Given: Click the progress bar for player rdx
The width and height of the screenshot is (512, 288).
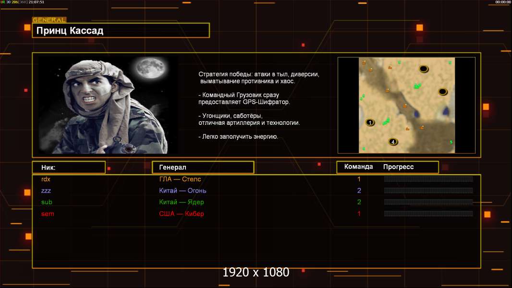Looking at the screenshot, I should (428, 179).
